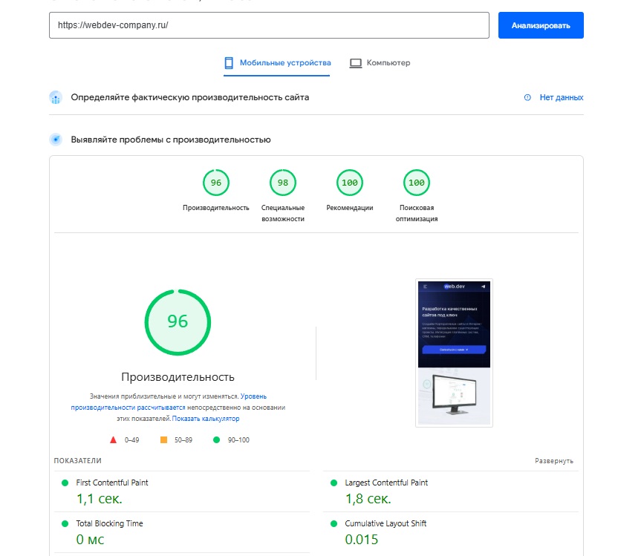
Task: Click the Рекомендации label
Action: [x=350, y=208]
